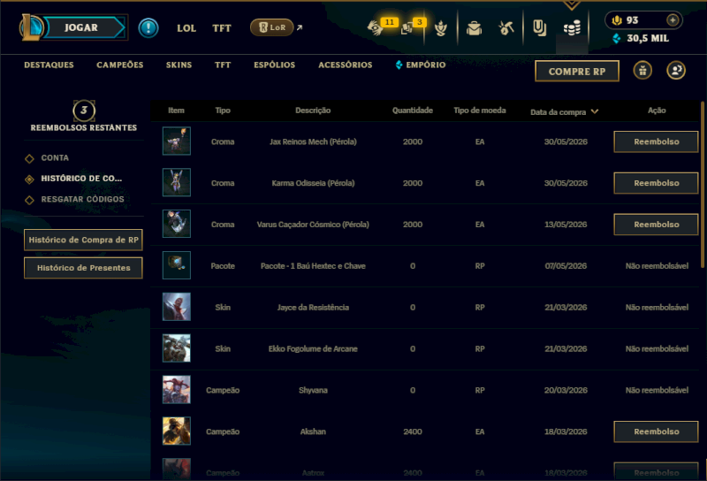Open the TFT store tab
Image resolution: width=707 pixels, height=481 pixels.
coord(223,65)
